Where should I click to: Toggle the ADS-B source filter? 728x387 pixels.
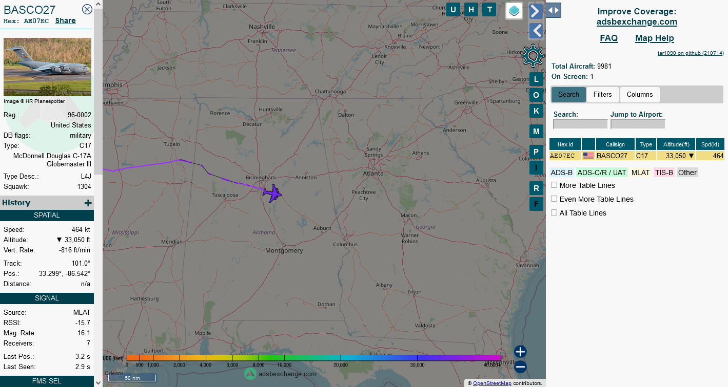[562, 173]
